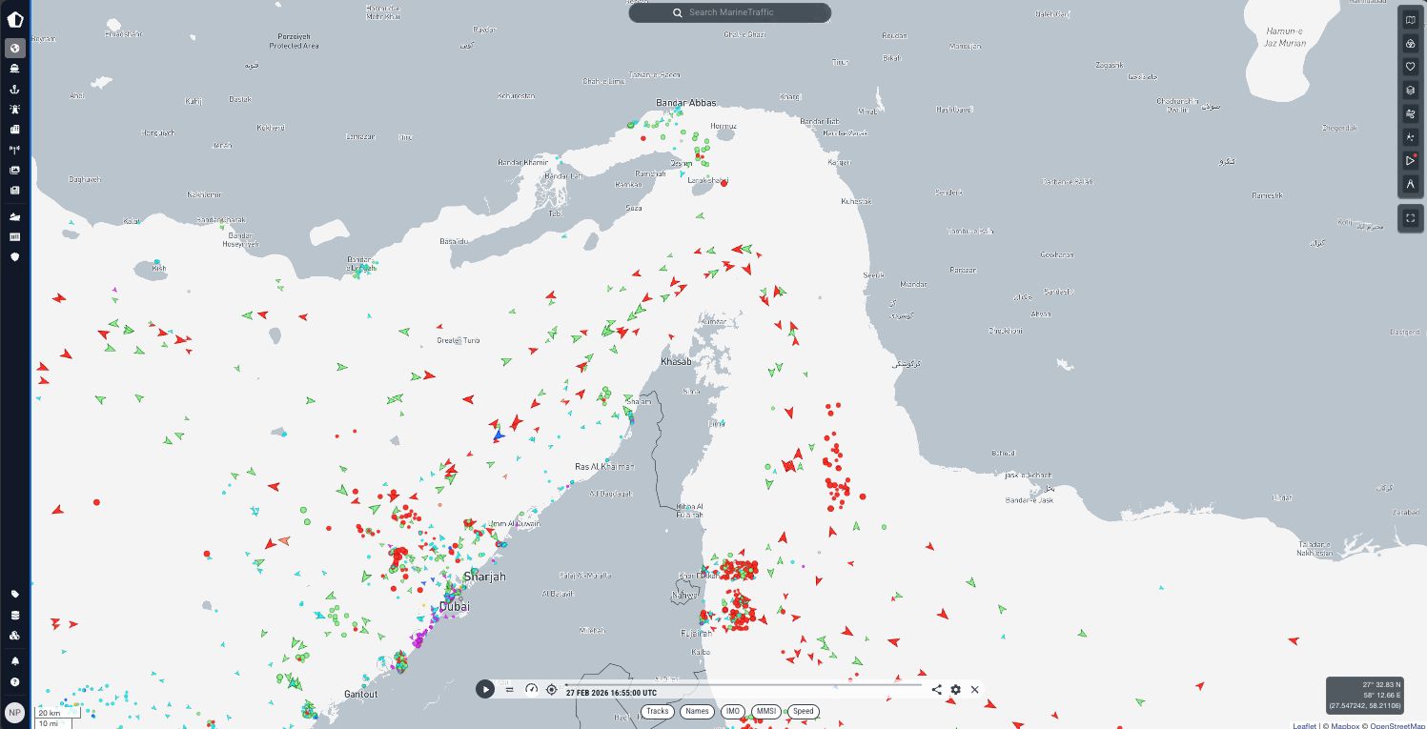The width and height of the screenshot is (1427, 729).
Task: Click the play button in playback bar
Action: tap(485, 689)
